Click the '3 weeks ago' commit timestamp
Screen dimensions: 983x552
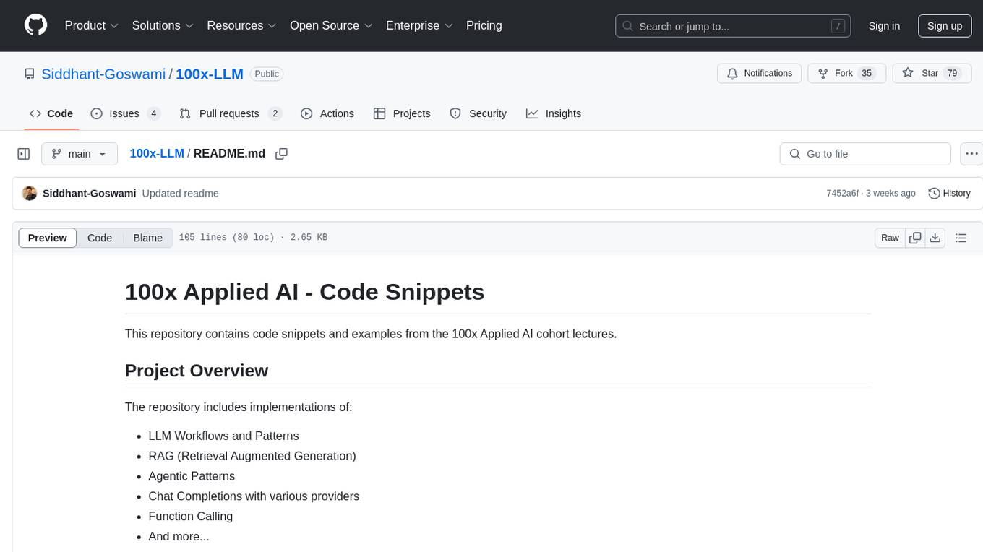tap(890, 193)
